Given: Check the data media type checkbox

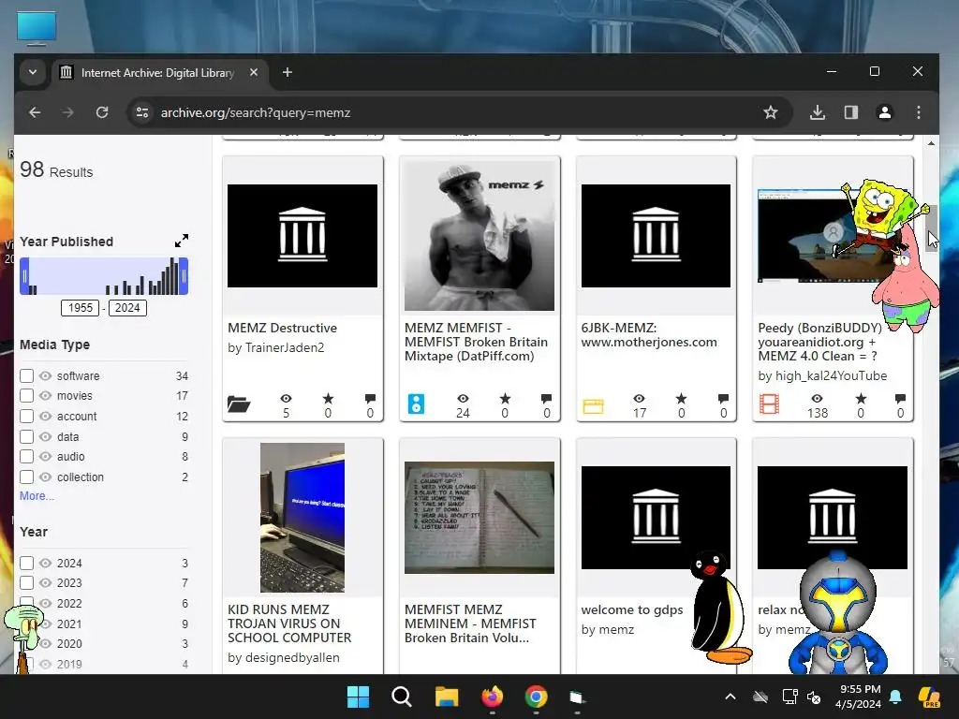Looking at the screenshot, I should coord(26,436).
